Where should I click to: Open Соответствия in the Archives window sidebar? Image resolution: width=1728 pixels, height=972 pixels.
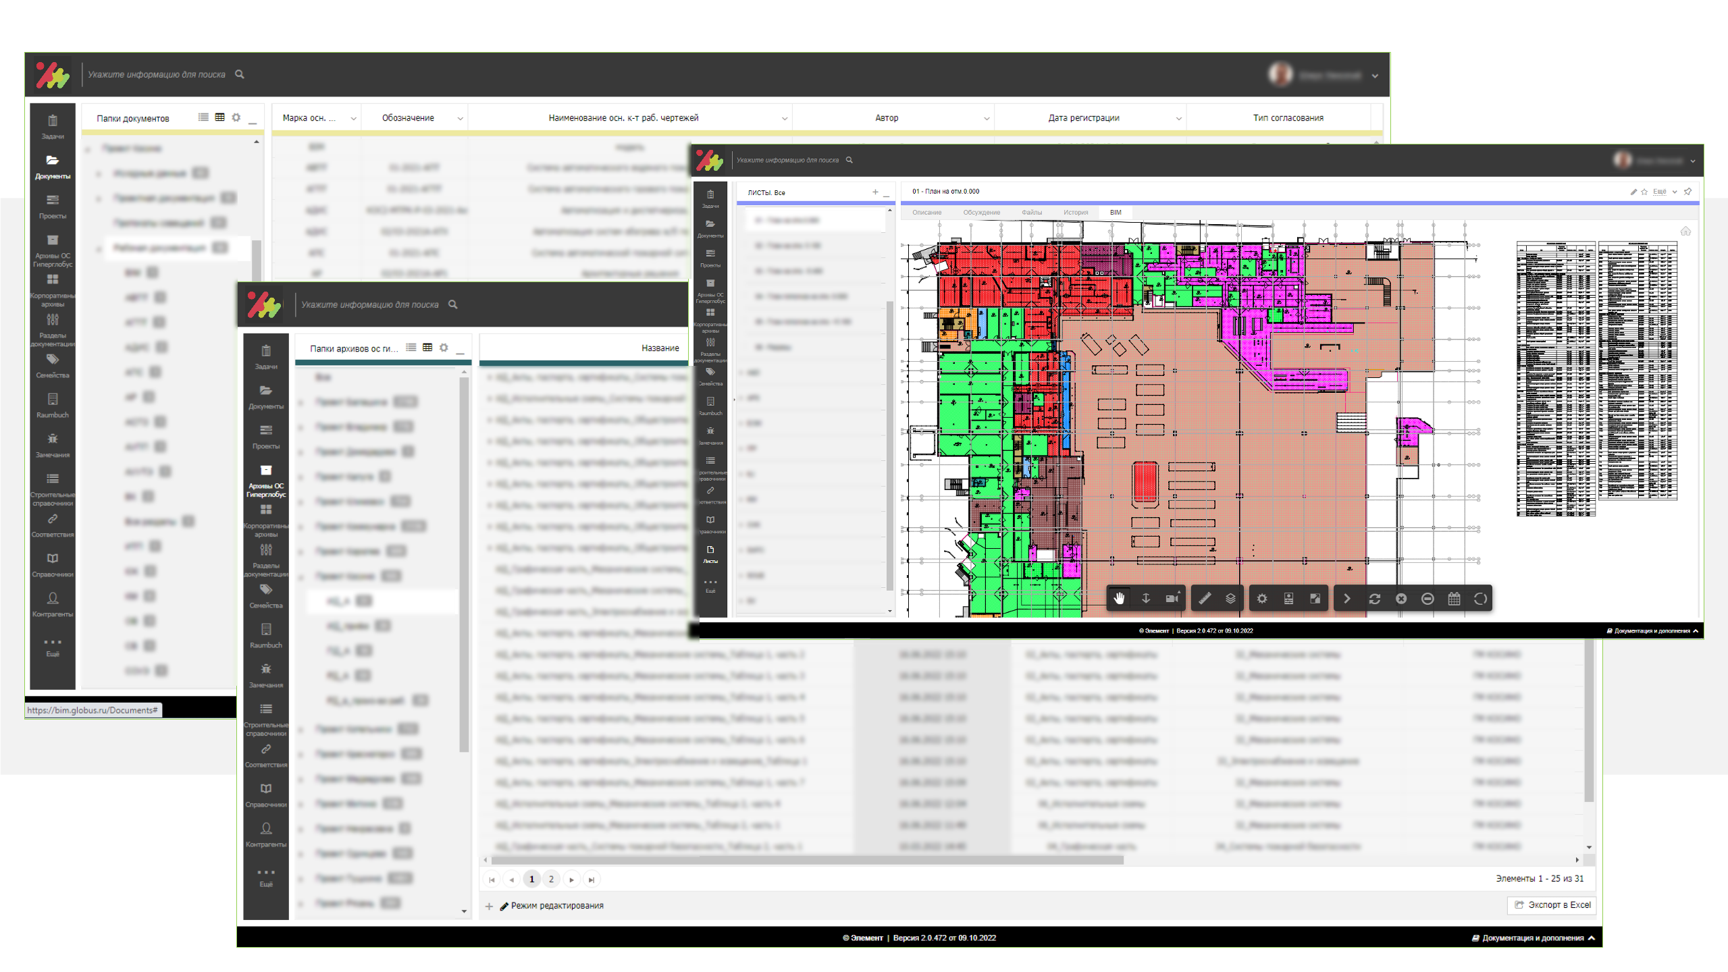coord(265,755)
